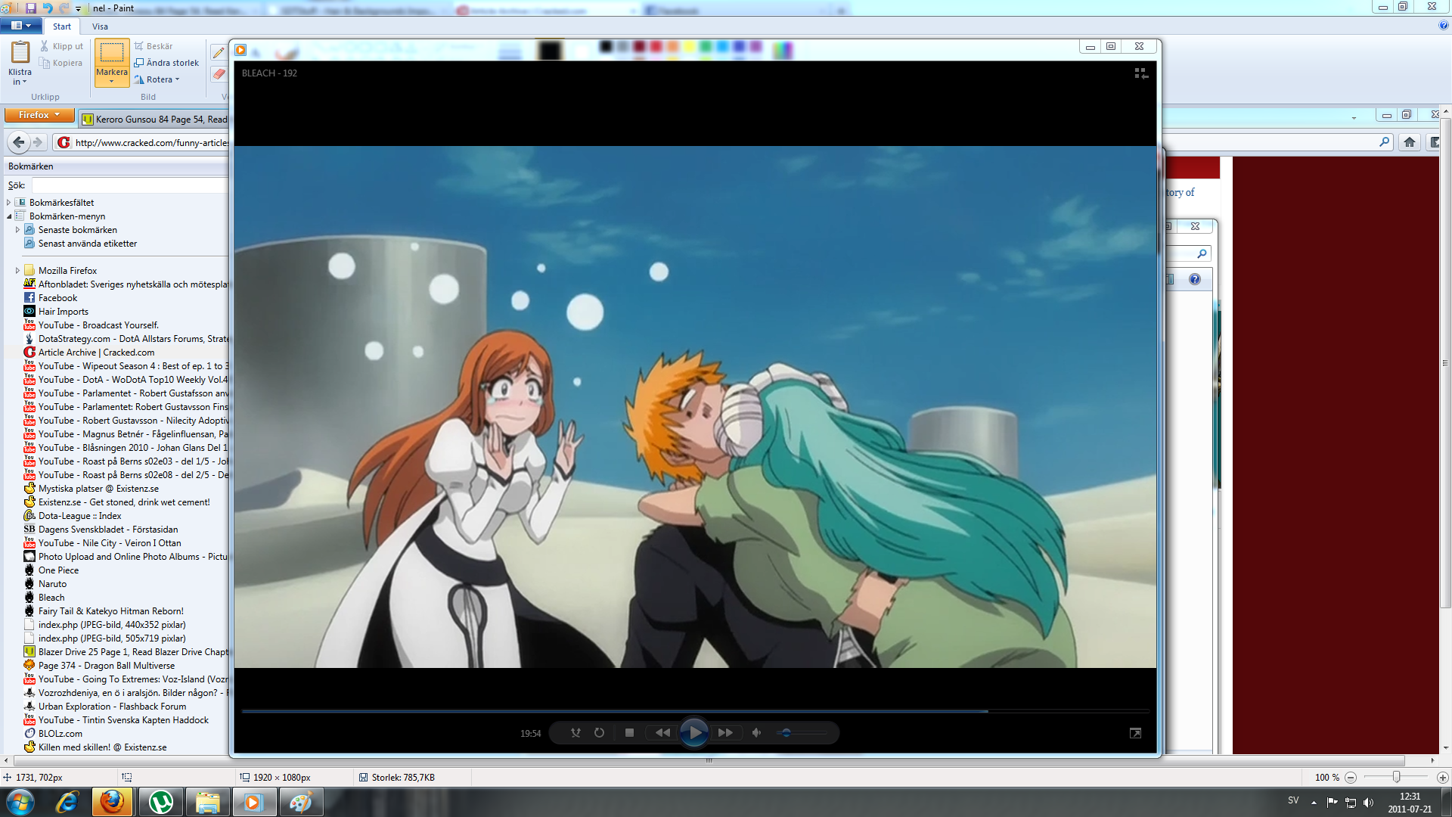Stop the video playback
Image resolution: width=1452 pixels, height=817 pixels.
pyautogui.click(x=629, y=732)
